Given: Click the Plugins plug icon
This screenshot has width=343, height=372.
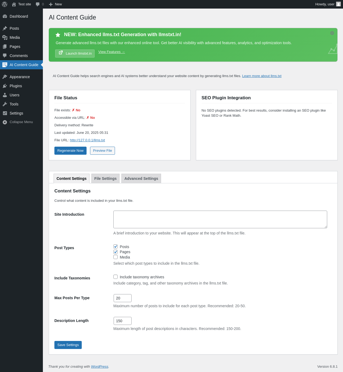Looking at the screenshot, I should (x=5, y=86).
